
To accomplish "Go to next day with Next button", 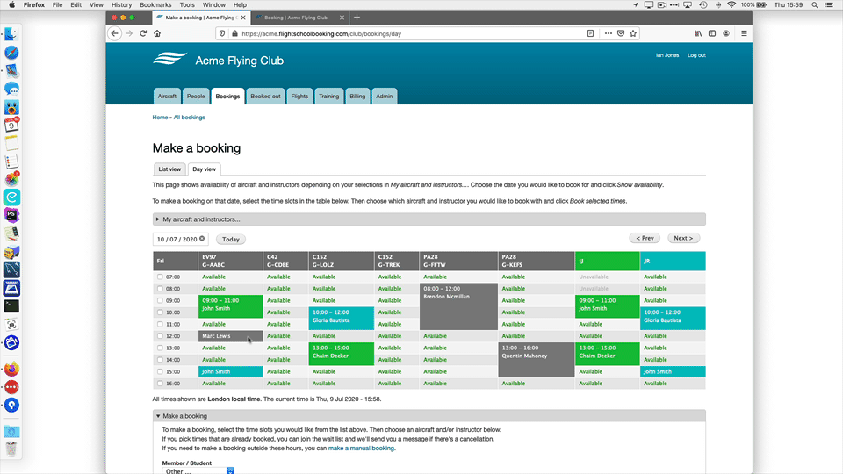I will 683,238.
